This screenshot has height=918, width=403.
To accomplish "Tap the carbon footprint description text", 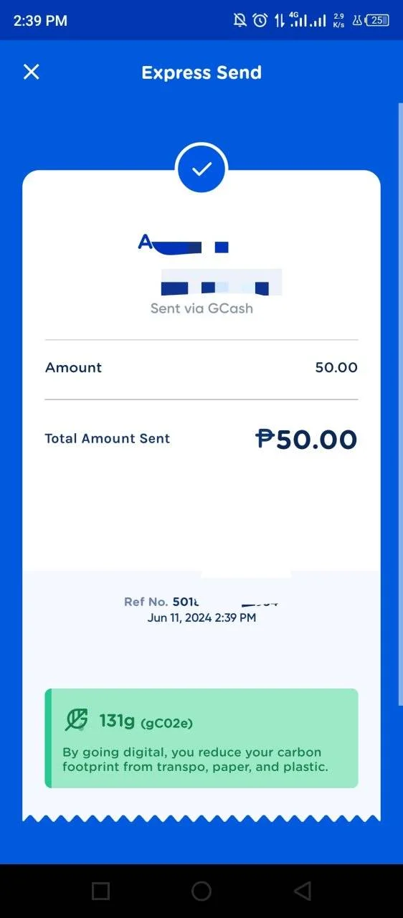I will point(196,760).
